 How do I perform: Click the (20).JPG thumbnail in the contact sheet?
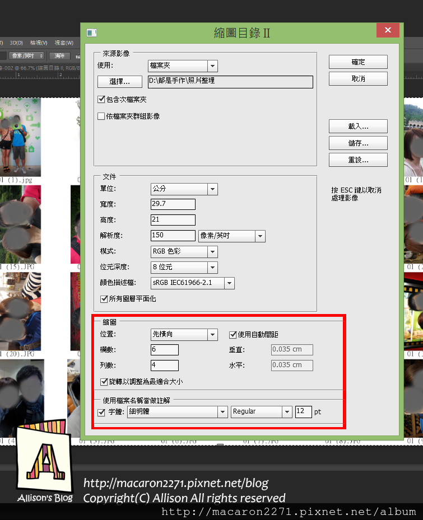(20, 311)
